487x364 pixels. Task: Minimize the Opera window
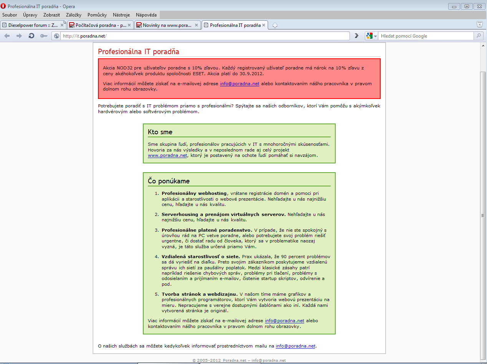455,6
